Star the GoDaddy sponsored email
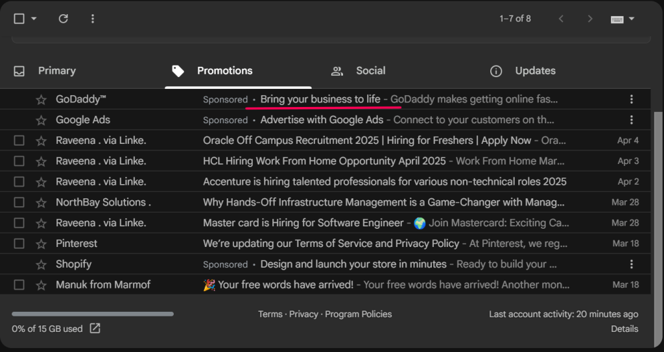664x352 pixels. pyautogui.click(x=41, y=100)
